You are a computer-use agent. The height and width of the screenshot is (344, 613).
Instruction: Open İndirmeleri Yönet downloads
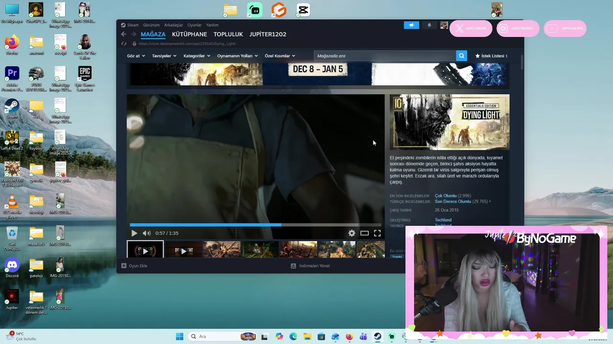pyautogui.click(x=310, y=266)
